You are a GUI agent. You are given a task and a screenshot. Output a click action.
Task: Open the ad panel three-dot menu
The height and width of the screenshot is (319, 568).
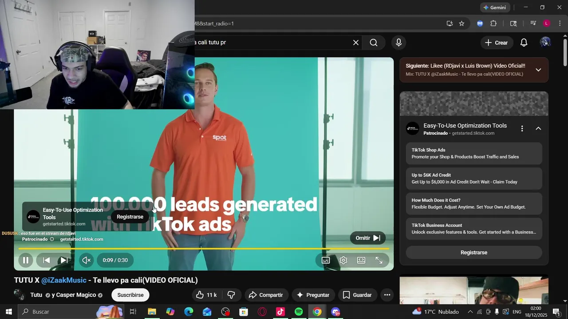[x=522, y=128]
